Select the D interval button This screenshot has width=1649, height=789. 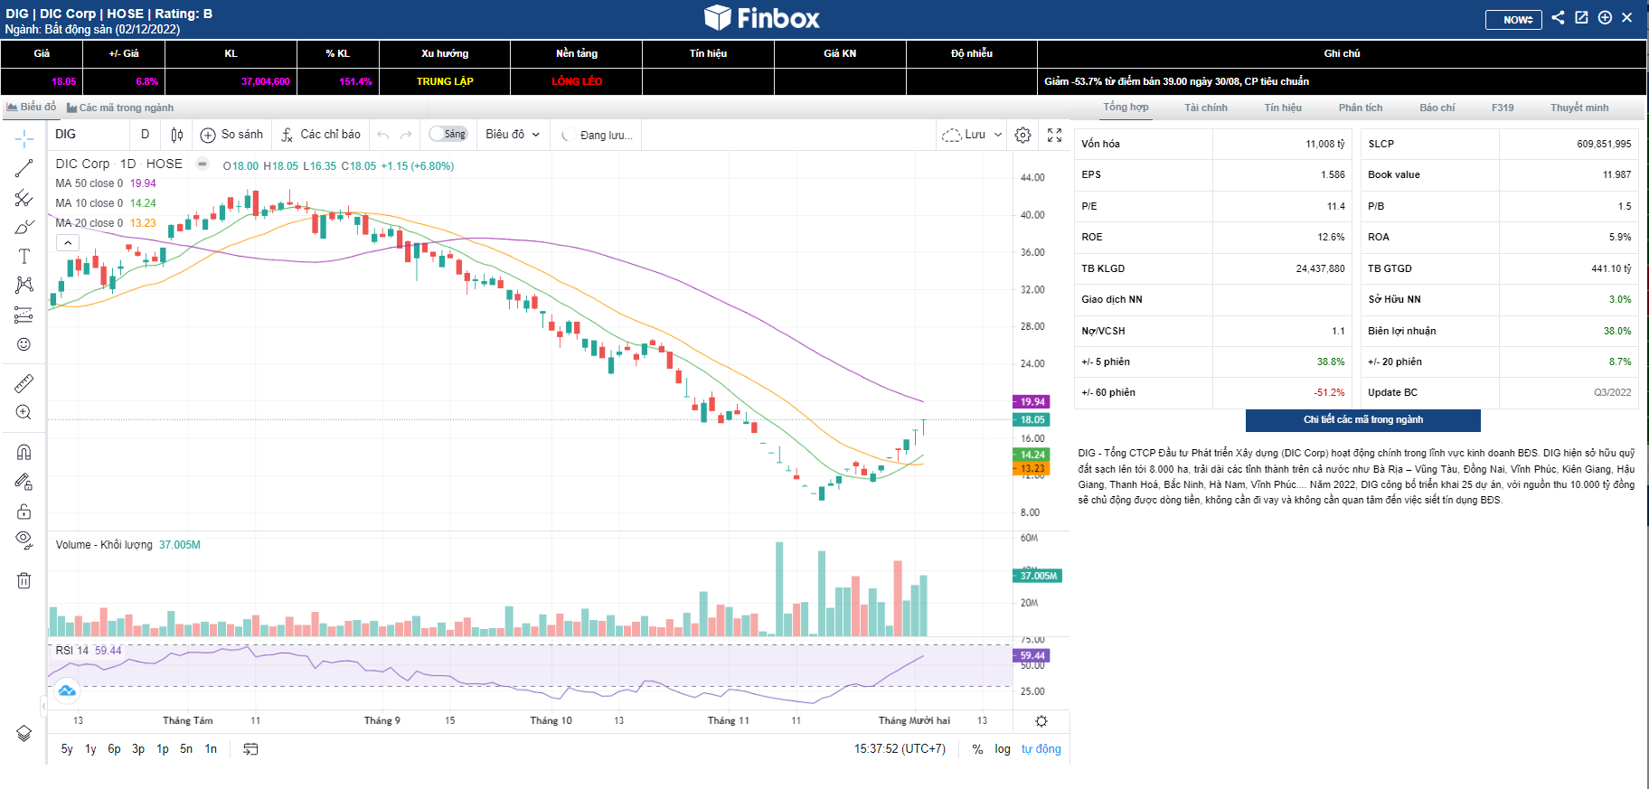(x=146, y=135)
